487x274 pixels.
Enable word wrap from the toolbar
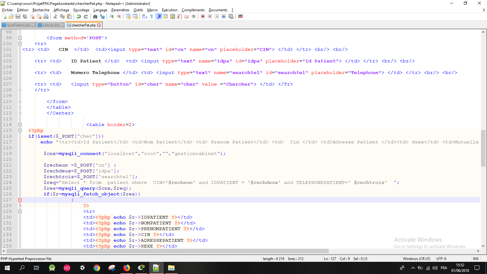click(x=144, y=16)
